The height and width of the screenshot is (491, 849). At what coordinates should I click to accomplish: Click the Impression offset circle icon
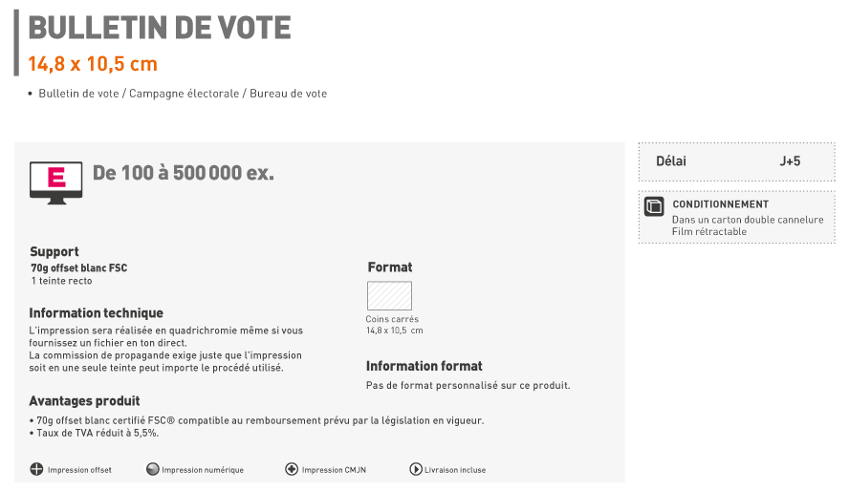point(36,469)
